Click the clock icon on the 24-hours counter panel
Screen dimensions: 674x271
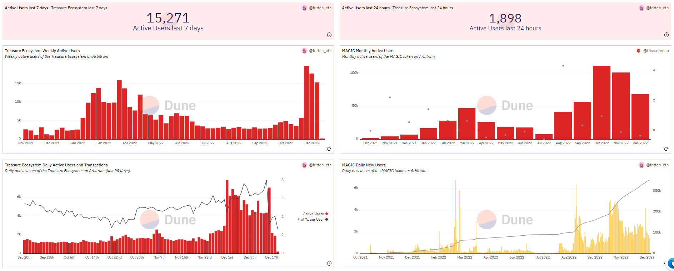coord(666,35)
